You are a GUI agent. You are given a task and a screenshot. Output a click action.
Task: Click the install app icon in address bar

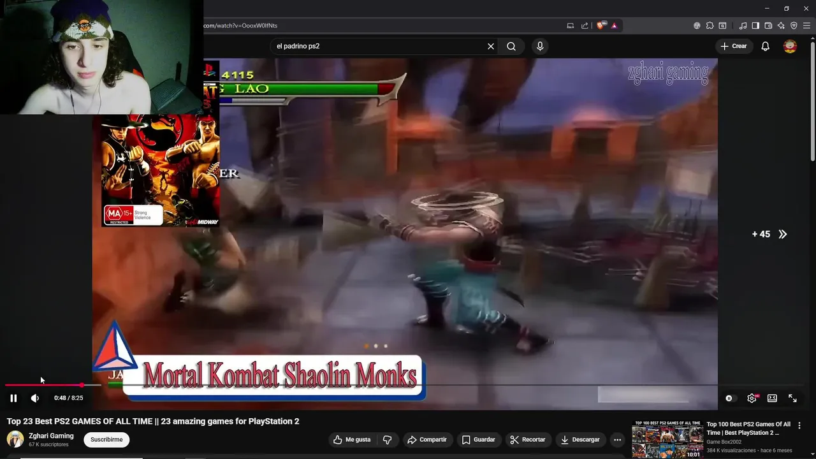point(571,25)
